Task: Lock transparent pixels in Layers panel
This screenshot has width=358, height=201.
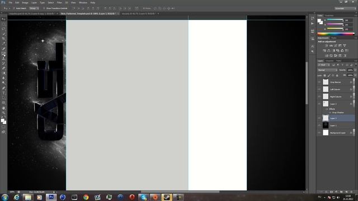Action: (324, 75)
